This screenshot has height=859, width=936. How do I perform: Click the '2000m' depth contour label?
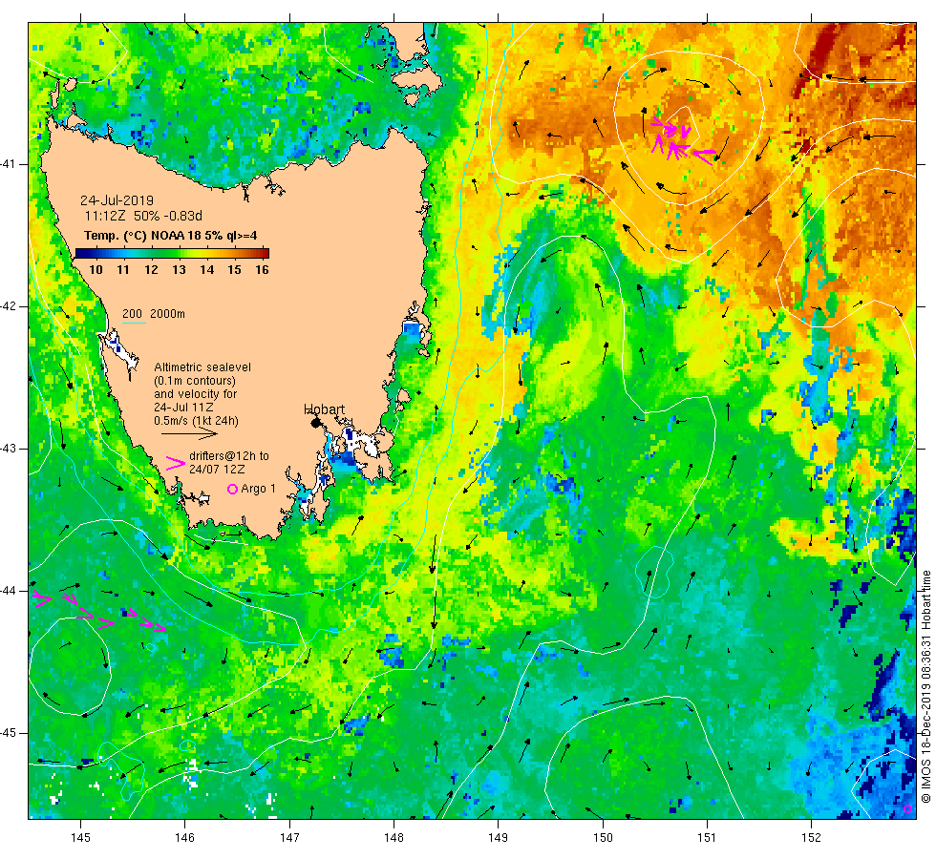(x=167, y=313)
